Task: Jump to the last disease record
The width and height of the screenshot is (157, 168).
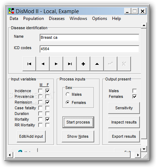Action: [70, 64]
